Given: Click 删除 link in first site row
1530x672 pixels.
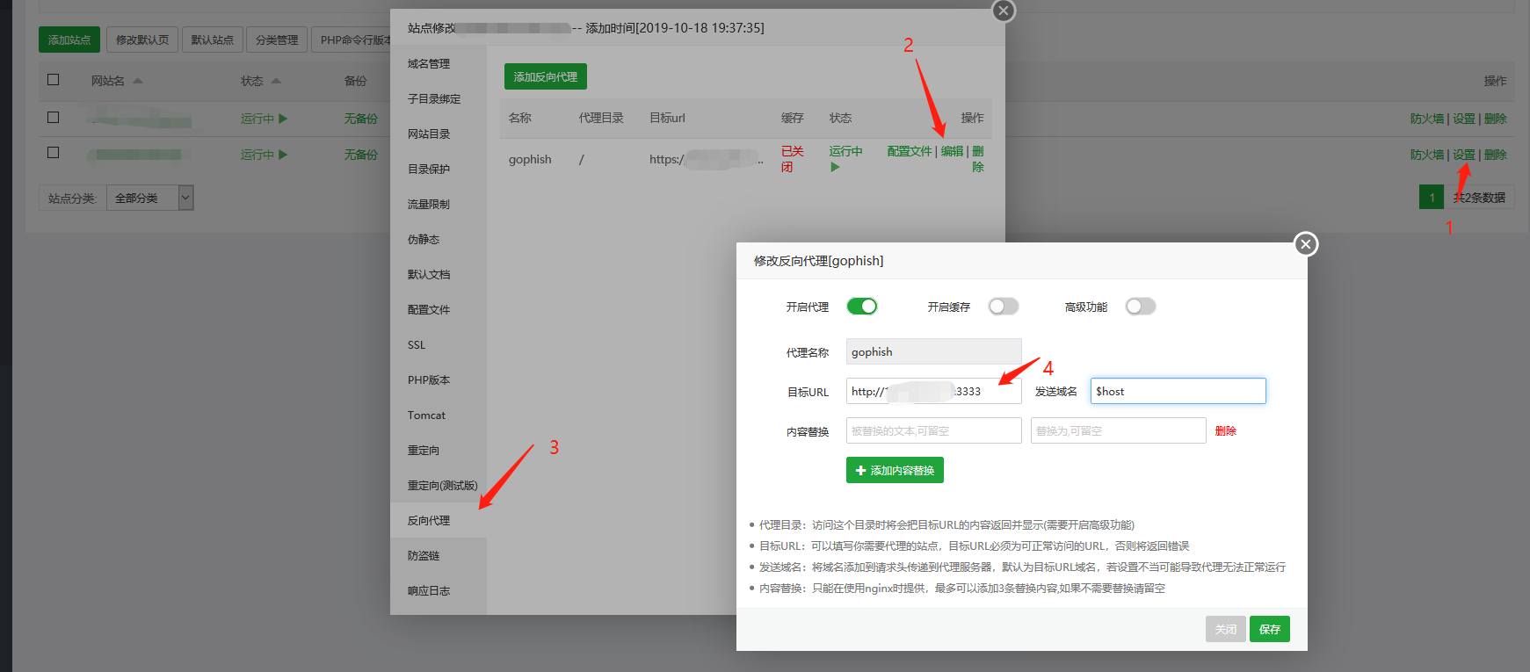Looking at the screenshot, I should [x=1496, y=119].
